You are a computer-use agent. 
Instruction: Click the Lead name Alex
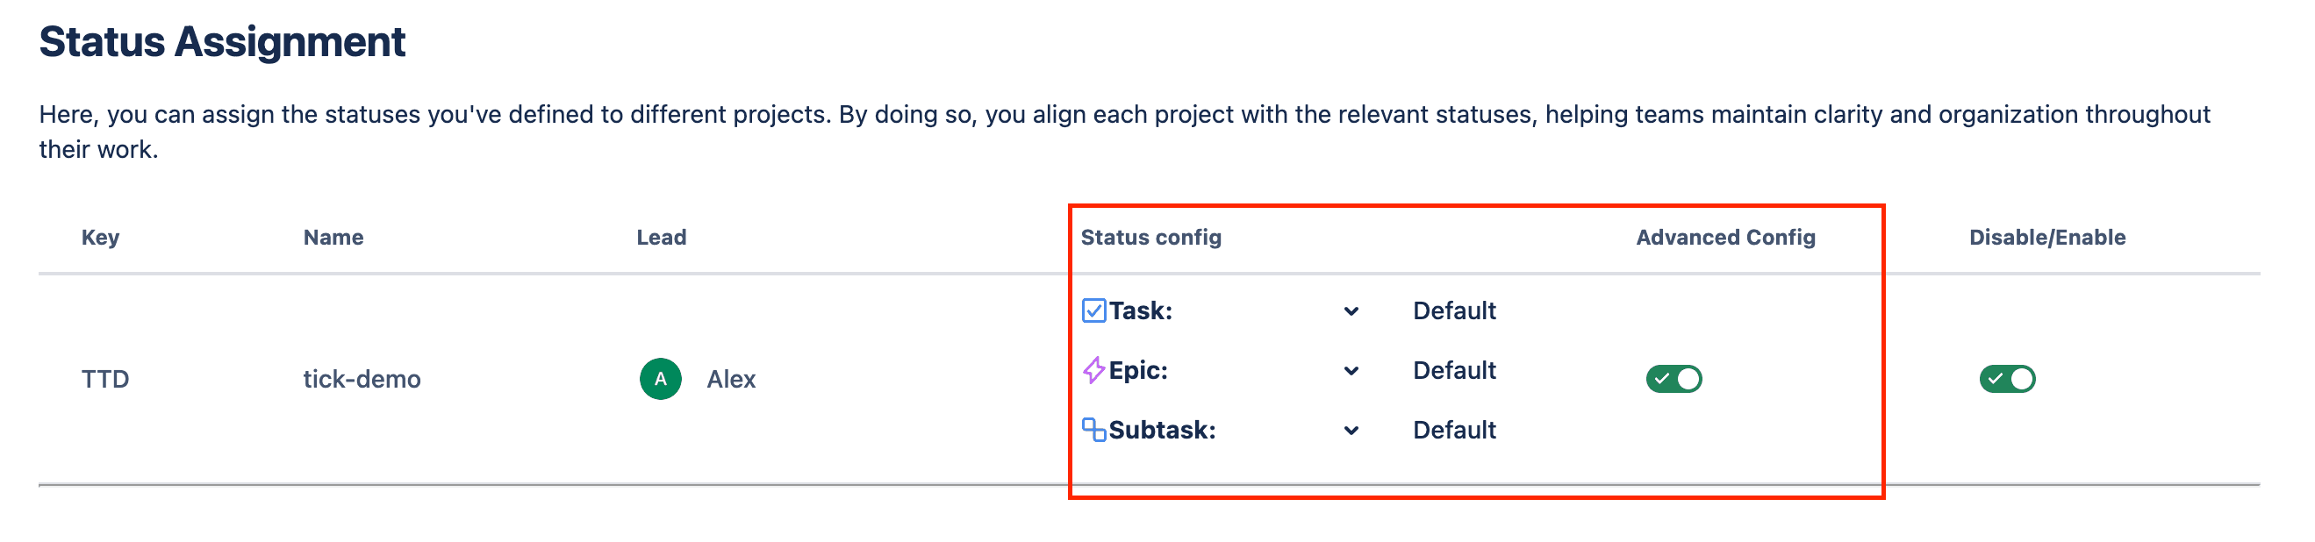(x=734, y=378)
